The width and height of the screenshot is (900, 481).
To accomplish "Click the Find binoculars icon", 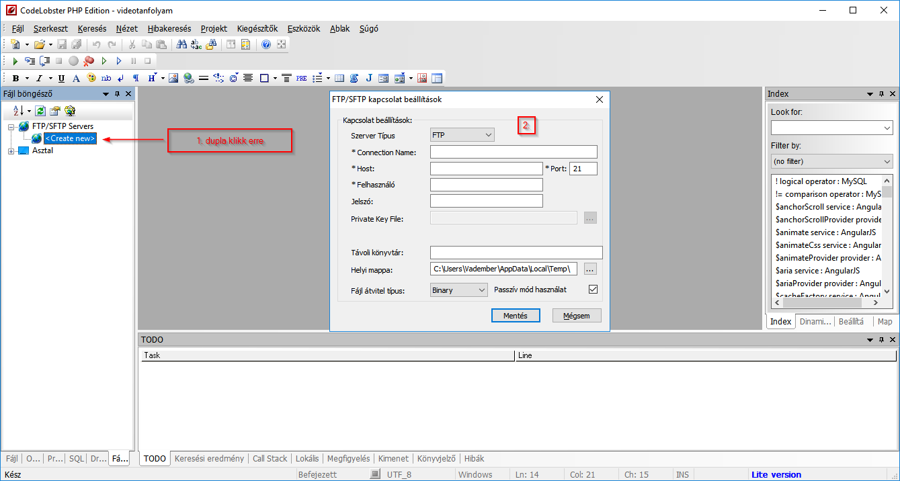I will coord(181,44).
